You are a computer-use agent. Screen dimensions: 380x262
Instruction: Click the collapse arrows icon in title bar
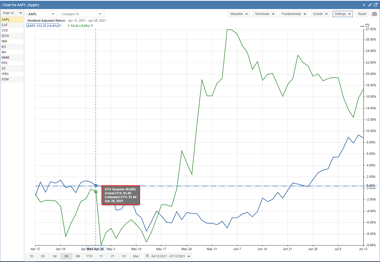370,5
